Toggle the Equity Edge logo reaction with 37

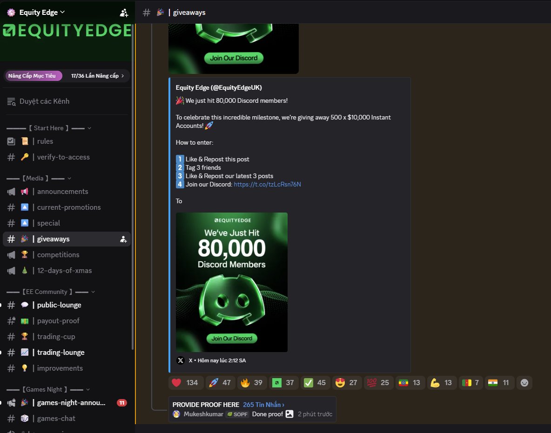tap(283, 382)
